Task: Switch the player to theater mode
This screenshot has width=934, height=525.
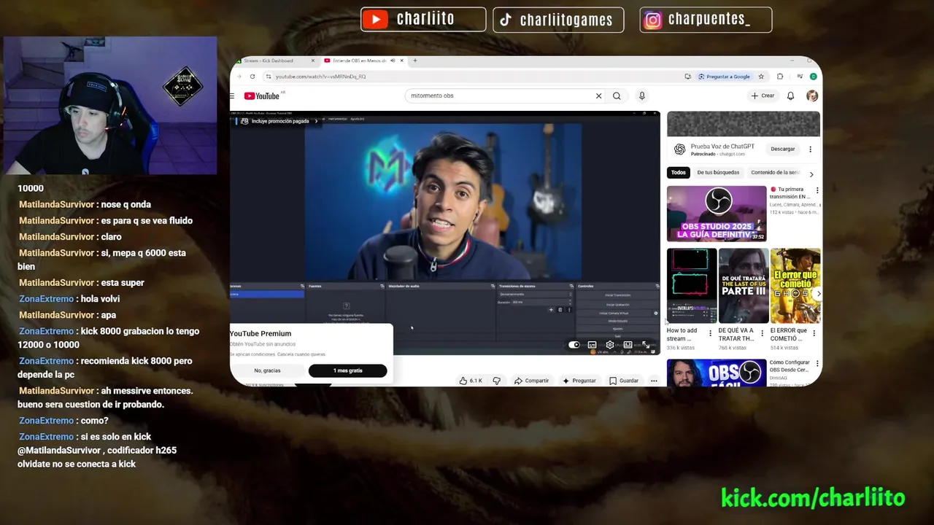Action: coord(628,345)
